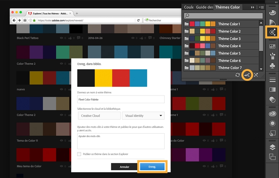Click the folder icon of Thème Color 4
Viewport: 279px width, 178px height.
187,46
